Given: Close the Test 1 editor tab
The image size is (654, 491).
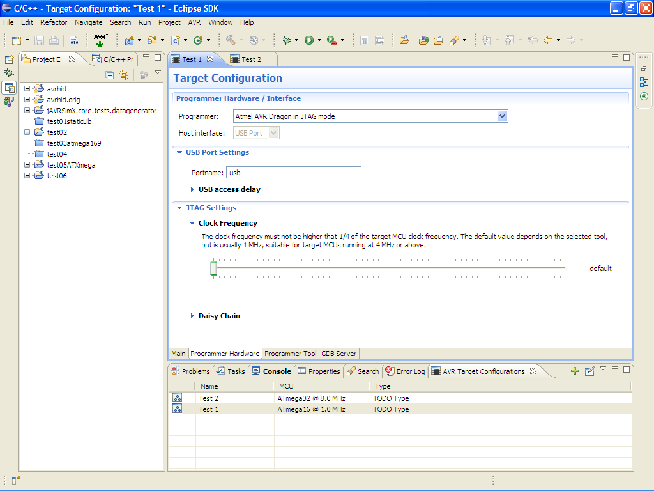Looking at the screenshot, I should (x=210, y=59).
